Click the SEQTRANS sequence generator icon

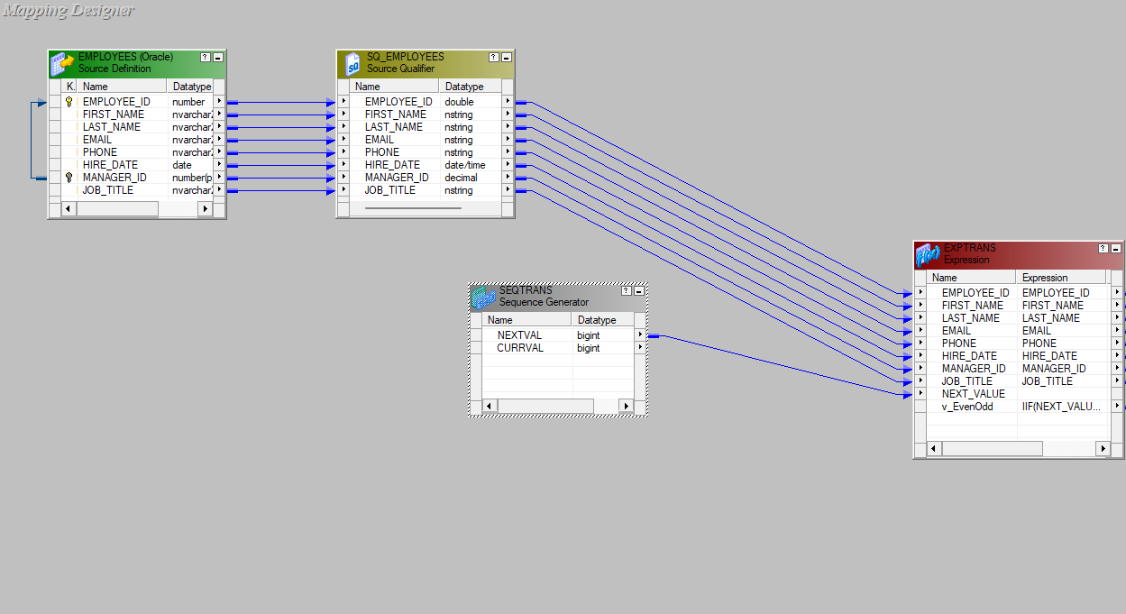click(484, 298)
